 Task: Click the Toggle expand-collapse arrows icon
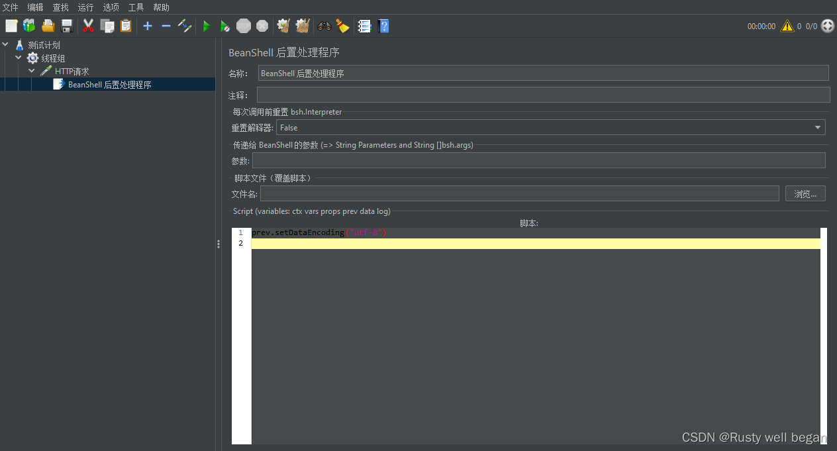coord(185,26)
